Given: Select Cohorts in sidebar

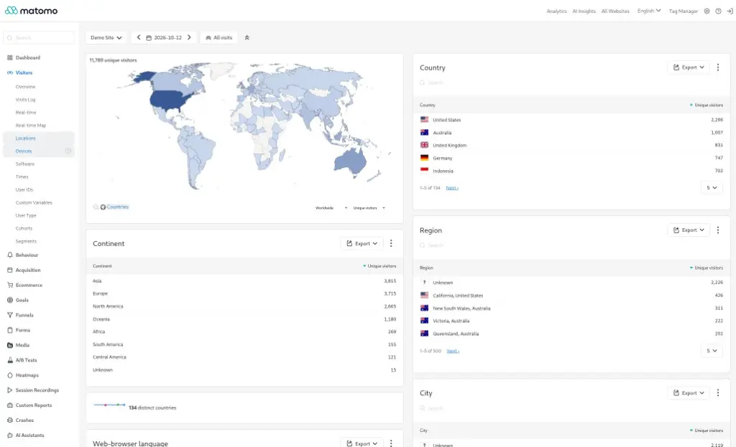Looking at the screenshot, I should tap(24, 228).
